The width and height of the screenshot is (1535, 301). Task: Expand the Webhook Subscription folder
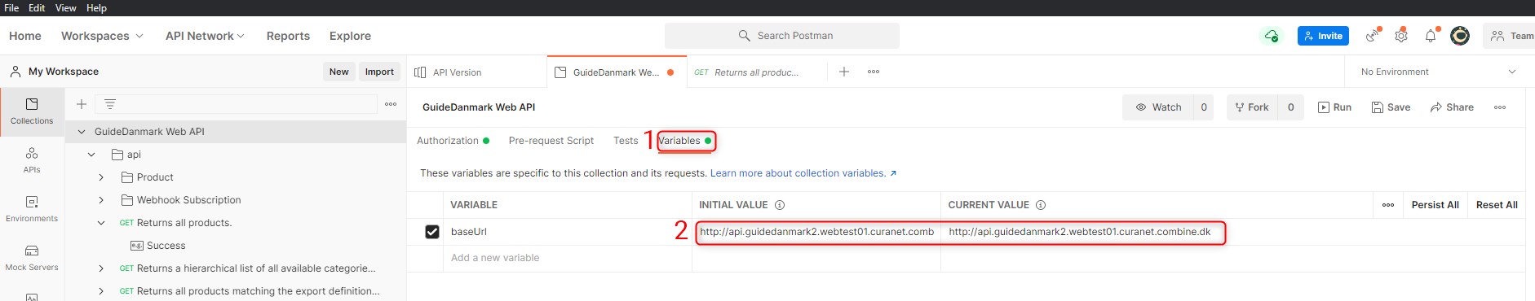pyautogui.click(x=101, y=200)
